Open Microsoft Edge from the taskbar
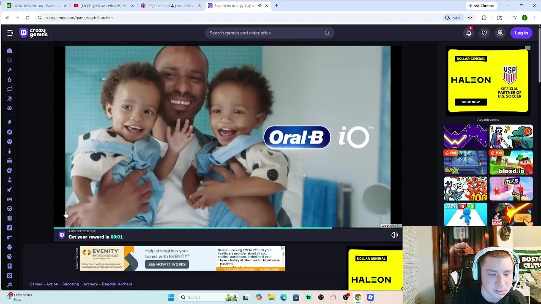 click(x=284, y=297)
